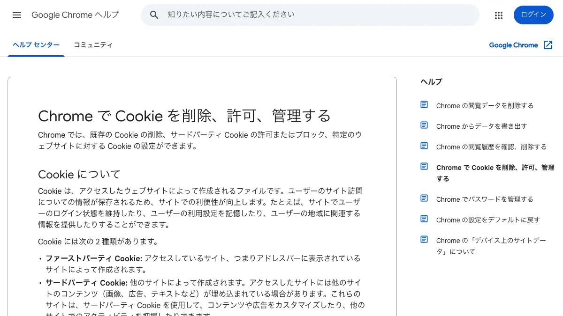Click the article title Chrome で Cookie を削除、許可、管理する
The image size is (563, 316).
pyautogui.click(x=184, y=116)
